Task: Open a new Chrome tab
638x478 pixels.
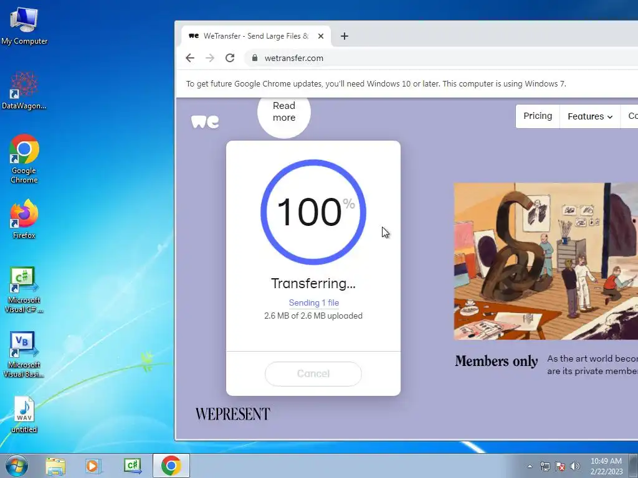Action: pyautogui.click(x=344, y=36)
